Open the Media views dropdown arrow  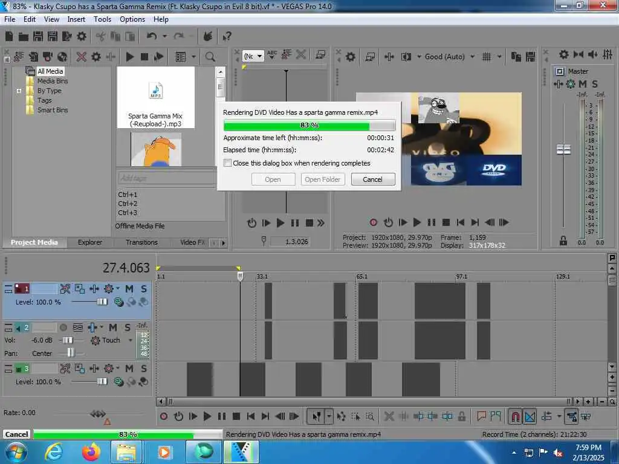point(194,57)
